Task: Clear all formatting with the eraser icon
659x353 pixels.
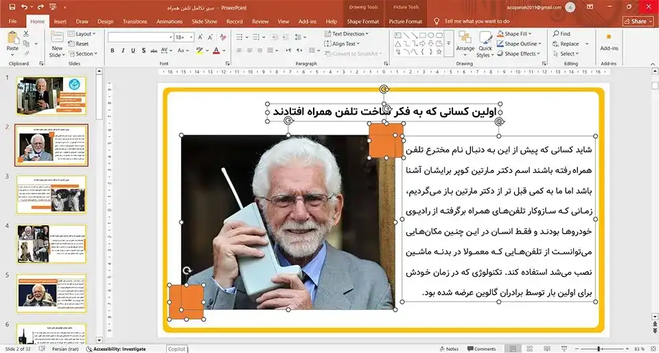Action: coord(223,37)
